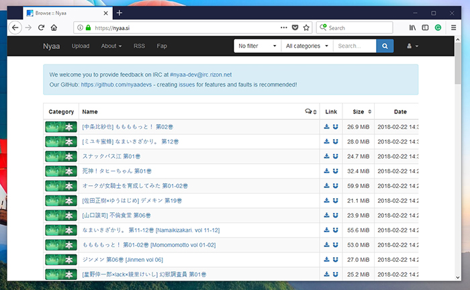Click size value 55.6 MiB
This screenshot has height=290, width=470.
(x=358, y=230)
